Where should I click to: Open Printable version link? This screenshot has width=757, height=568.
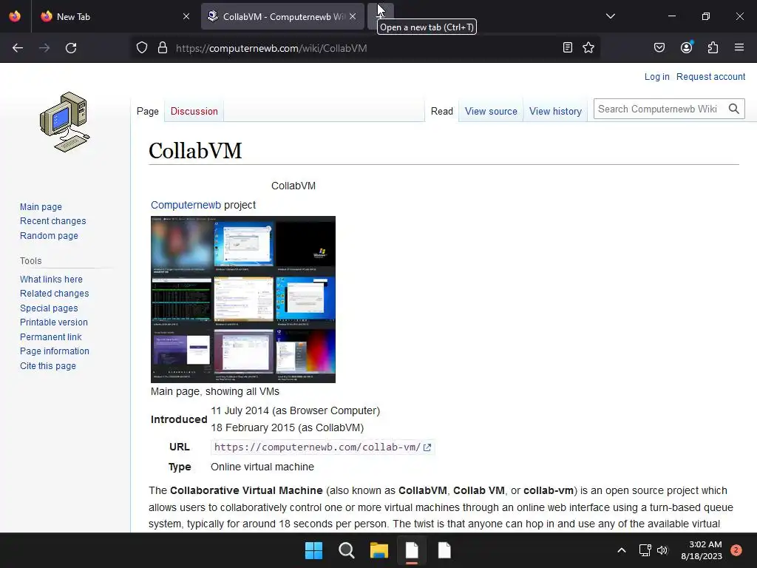(54, 322)
